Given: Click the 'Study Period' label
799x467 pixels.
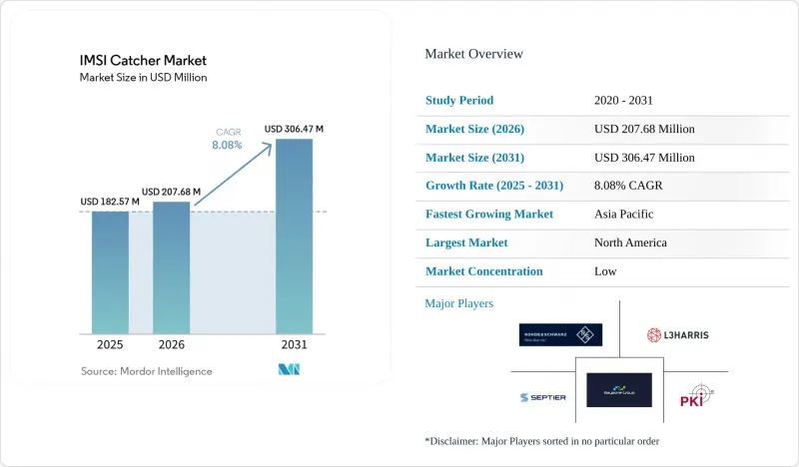Looking at the screenshot, I should [x=459, y=101].
